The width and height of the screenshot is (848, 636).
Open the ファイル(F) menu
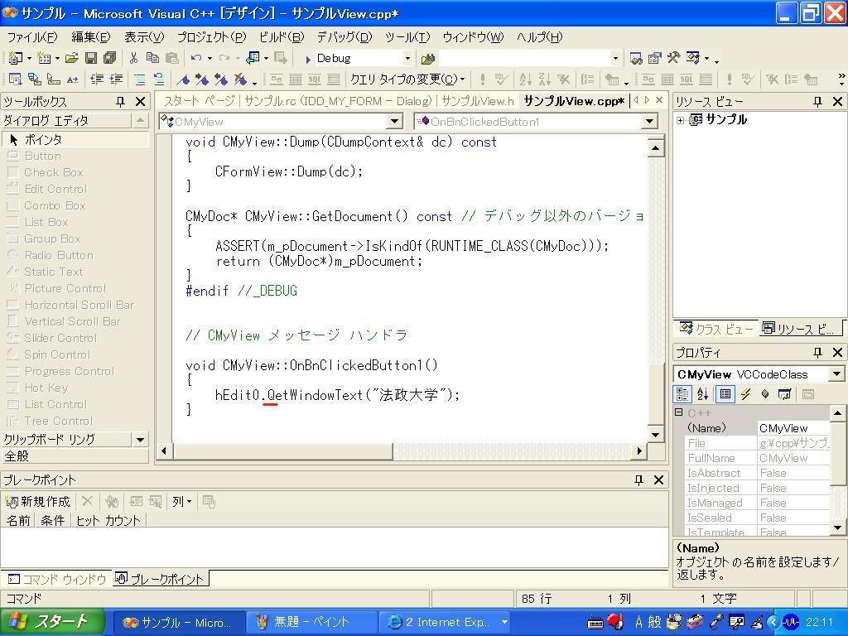click(x=32, y=36)
